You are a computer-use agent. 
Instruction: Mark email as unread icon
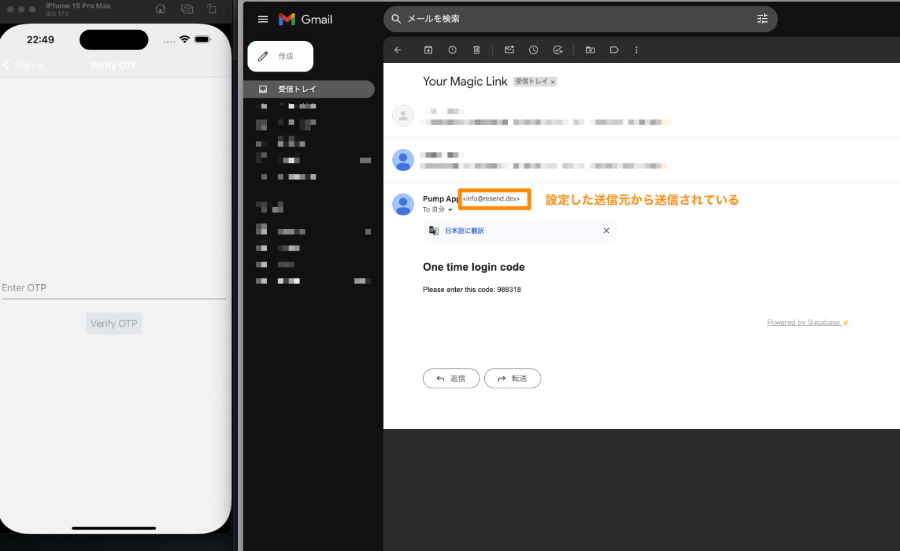[509, 50]
